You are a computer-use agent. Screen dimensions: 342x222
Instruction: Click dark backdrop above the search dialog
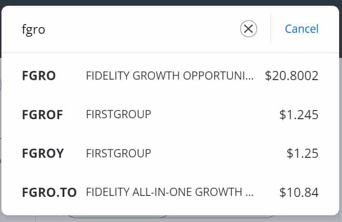pos(171,2)
